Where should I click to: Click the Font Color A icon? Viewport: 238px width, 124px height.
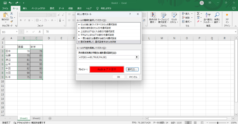tap(52, 20)
